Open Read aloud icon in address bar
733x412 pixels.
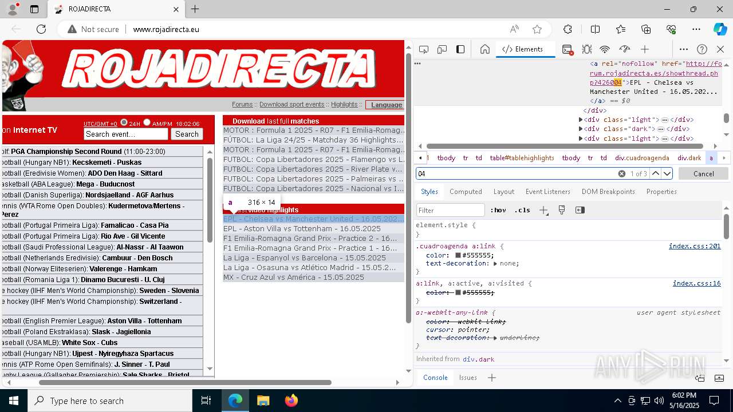pos(514,29)
